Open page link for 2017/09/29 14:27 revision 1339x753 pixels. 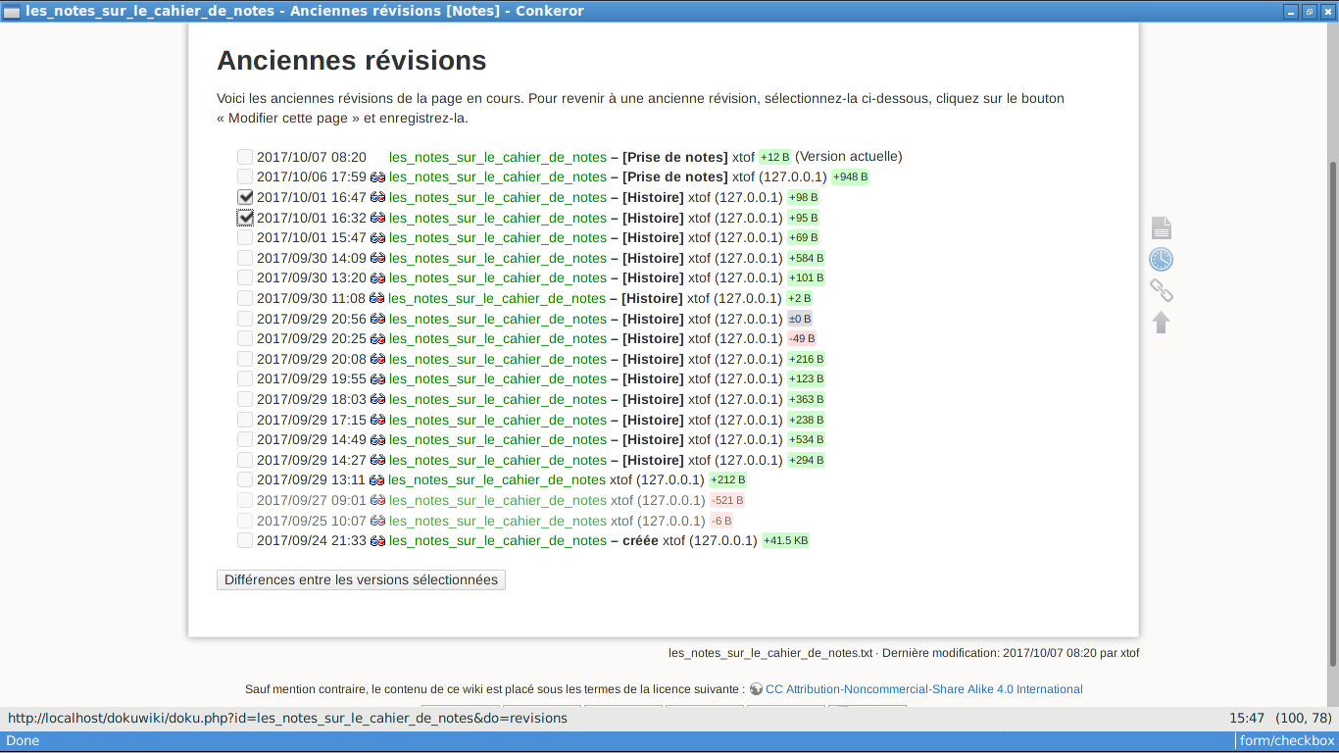(x=497, y=460)
